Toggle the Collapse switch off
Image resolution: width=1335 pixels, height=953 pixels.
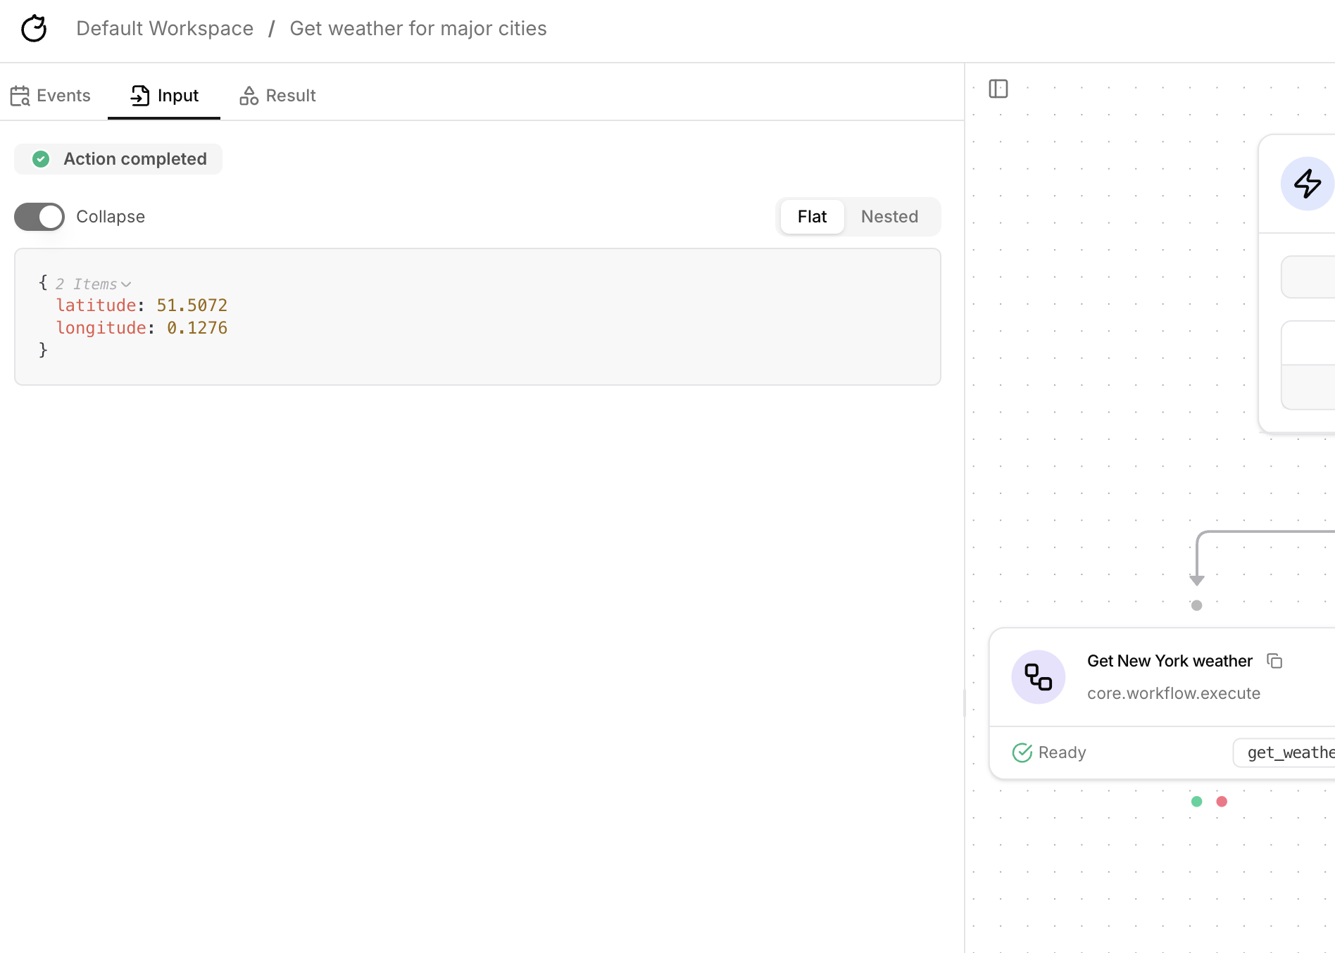click(x=39, y=217)
